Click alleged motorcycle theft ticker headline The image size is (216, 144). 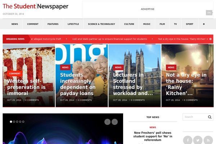coord(46,39)
